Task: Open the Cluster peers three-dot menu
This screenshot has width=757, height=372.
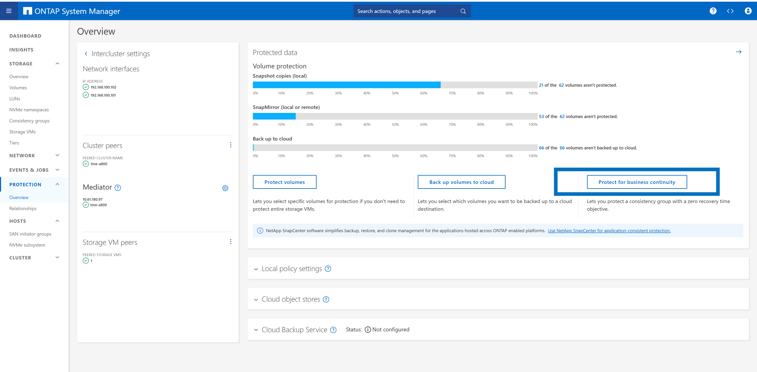Action: (230, 145)
